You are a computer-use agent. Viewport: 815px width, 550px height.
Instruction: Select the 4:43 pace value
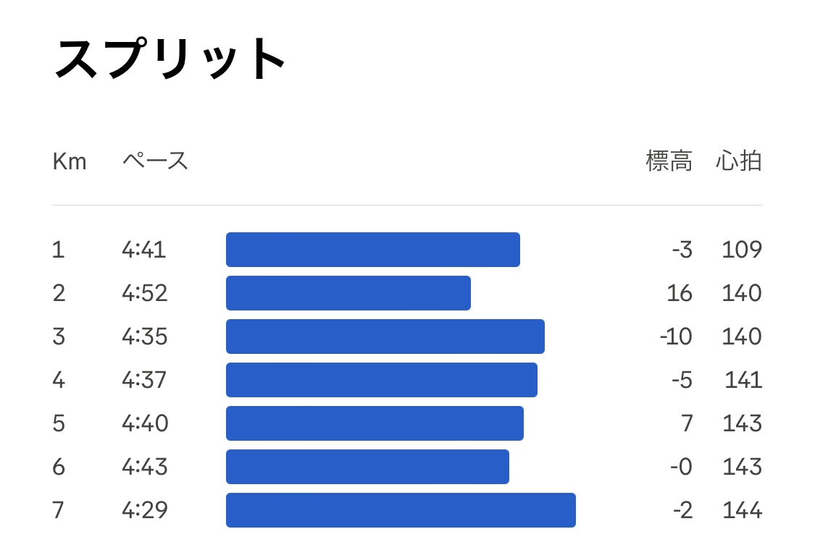click(x=144, y=467)
